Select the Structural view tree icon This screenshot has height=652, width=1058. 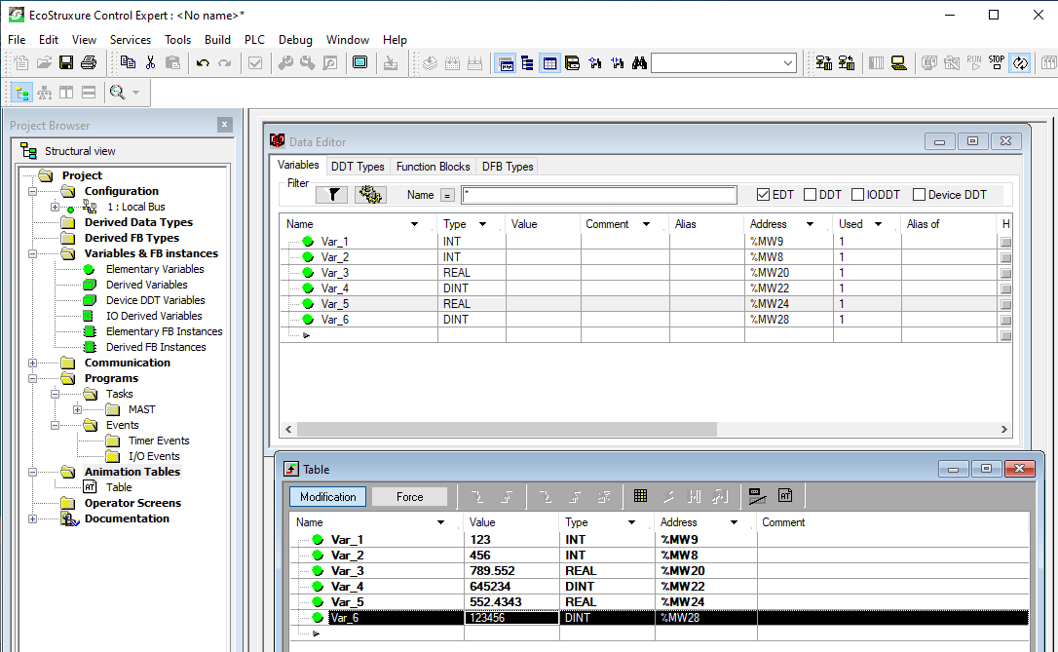pos(22,93)
